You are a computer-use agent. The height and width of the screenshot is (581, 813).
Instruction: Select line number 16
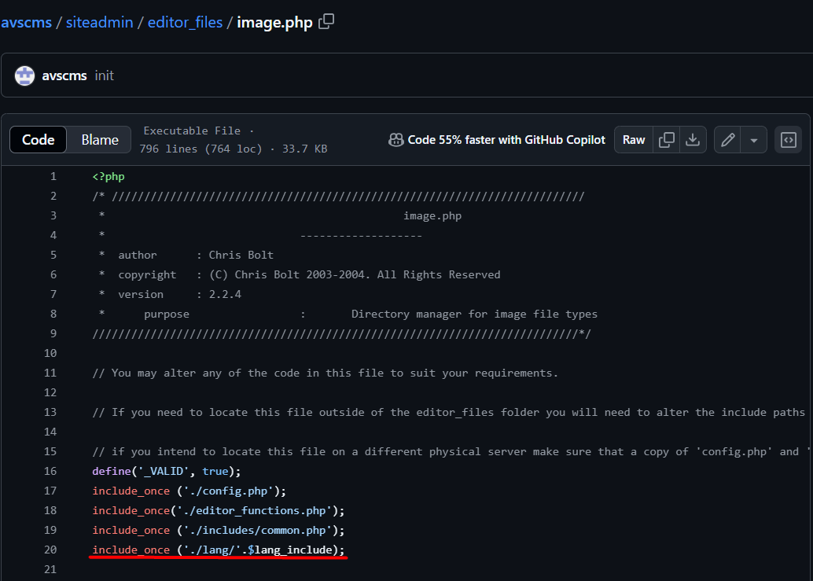[x=50, y=471]
